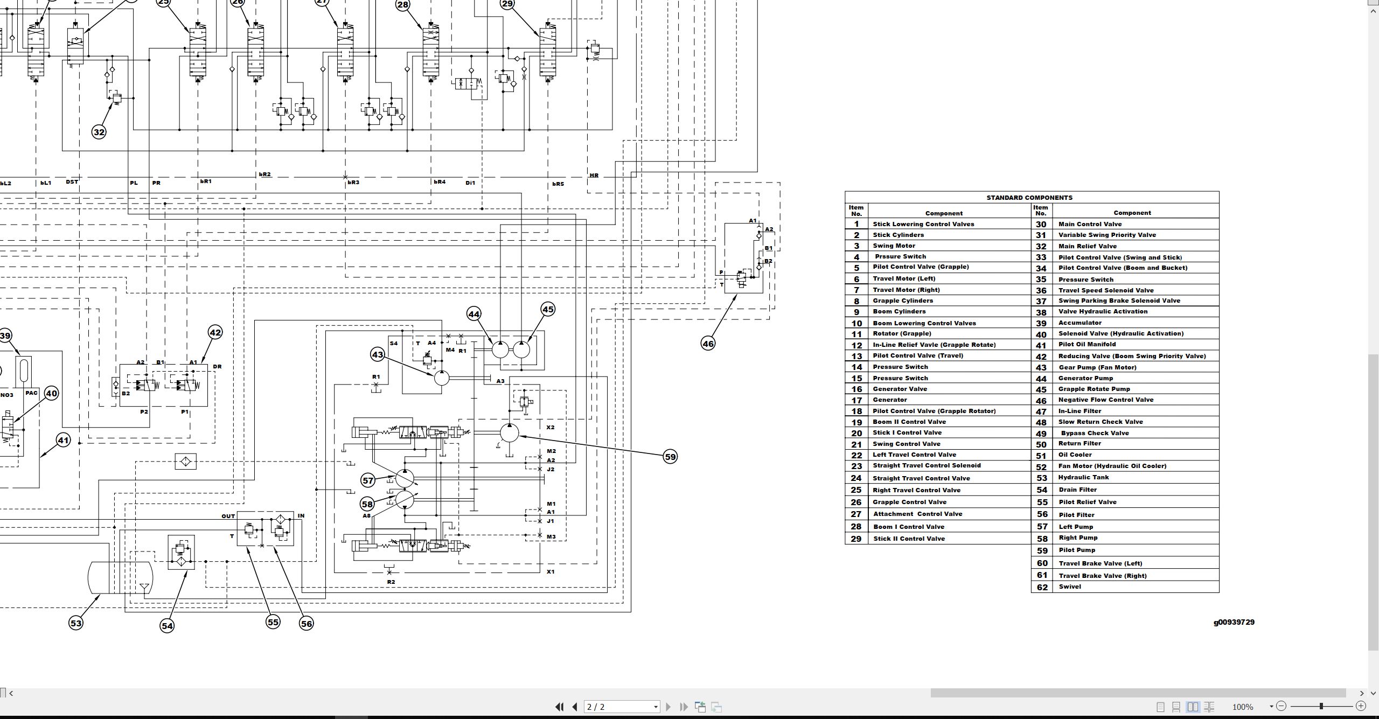
Task: Go to the previous page
Action: click(575, 707)
